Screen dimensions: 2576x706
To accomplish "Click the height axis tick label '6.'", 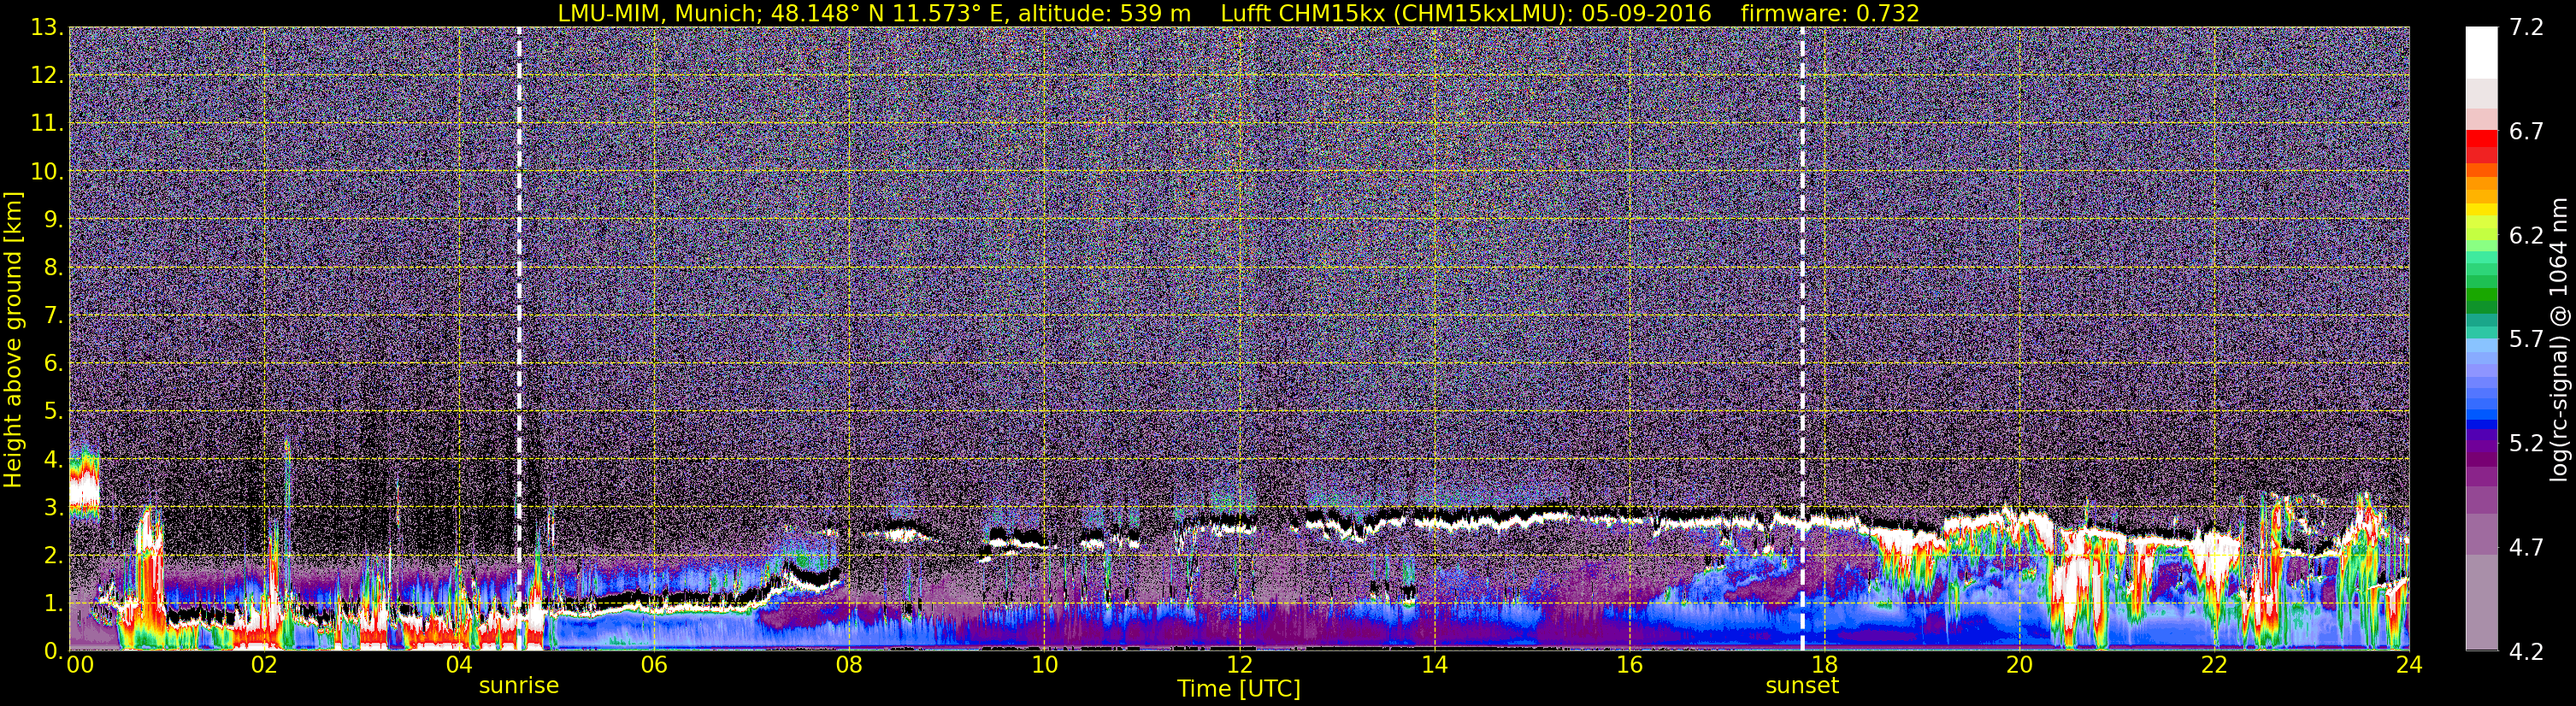I will [53, 364].
